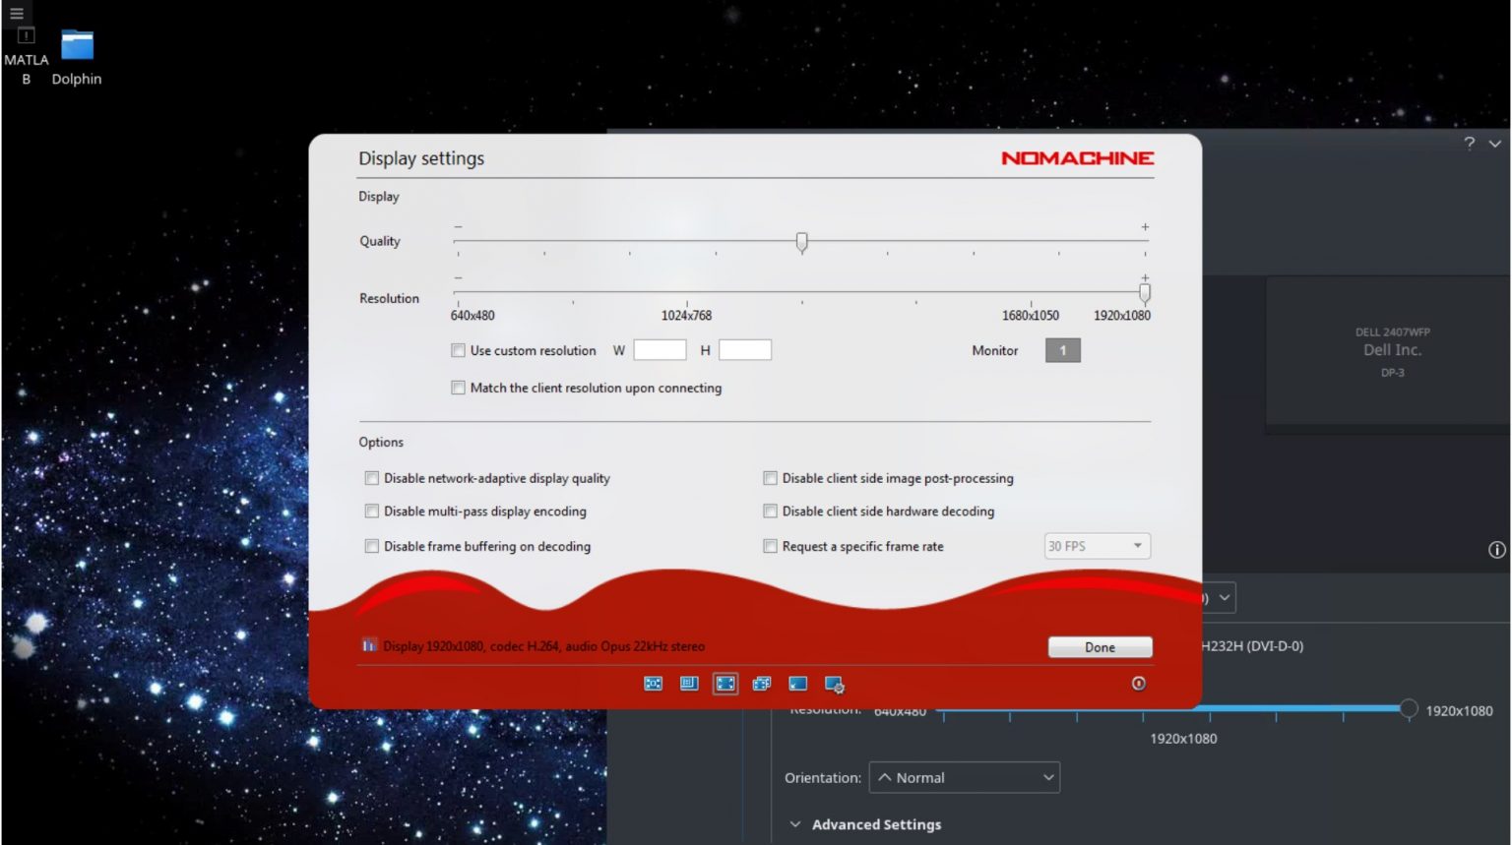Click the Resize remote display icon

click(689, 684)
